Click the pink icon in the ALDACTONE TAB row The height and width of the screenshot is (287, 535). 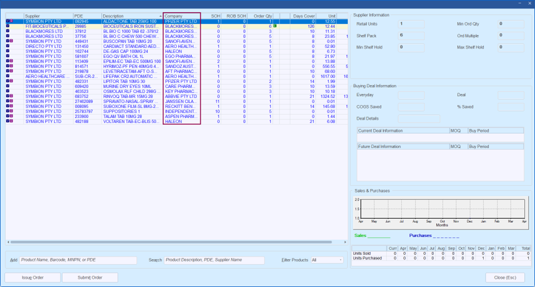11,21
